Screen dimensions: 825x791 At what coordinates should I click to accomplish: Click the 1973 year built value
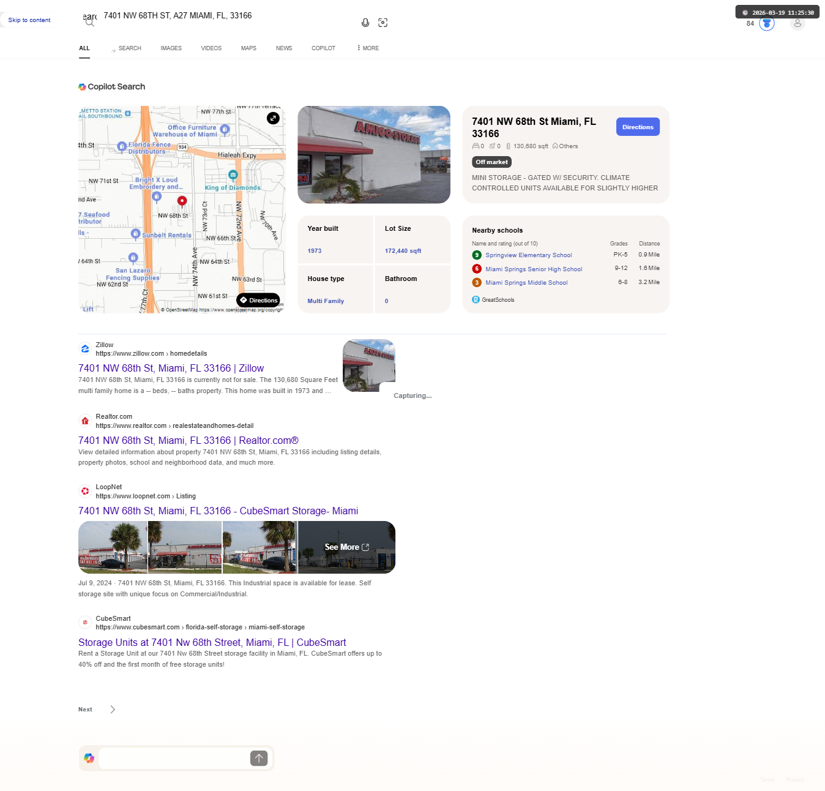(315, 251)
